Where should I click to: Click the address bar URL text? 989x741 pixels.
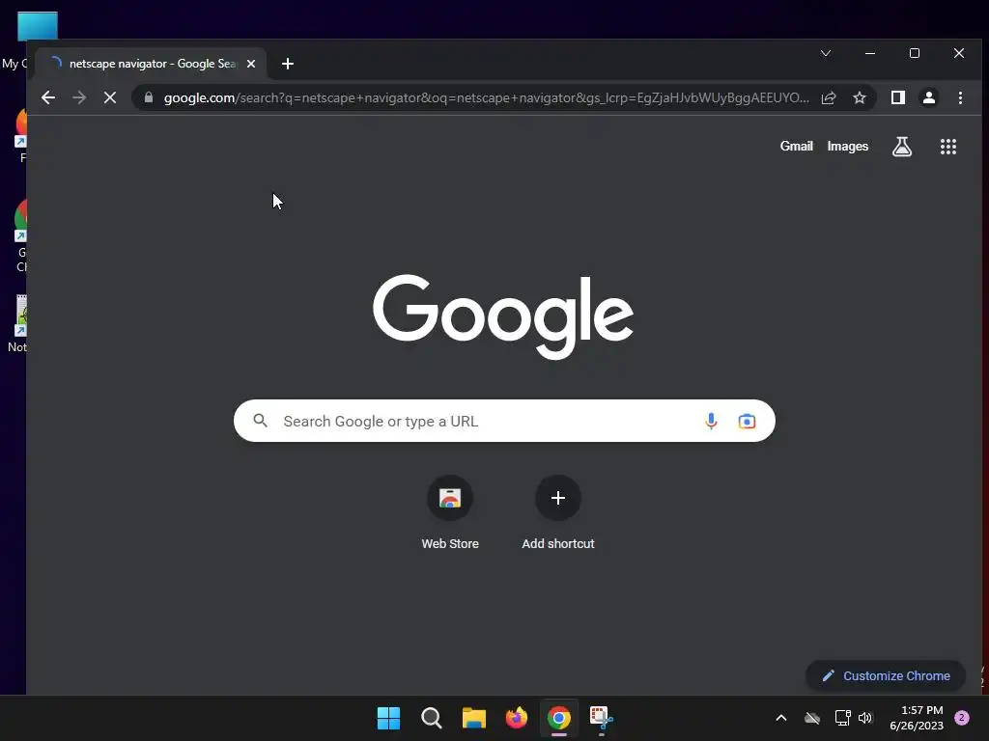click(x=486, y=97)
